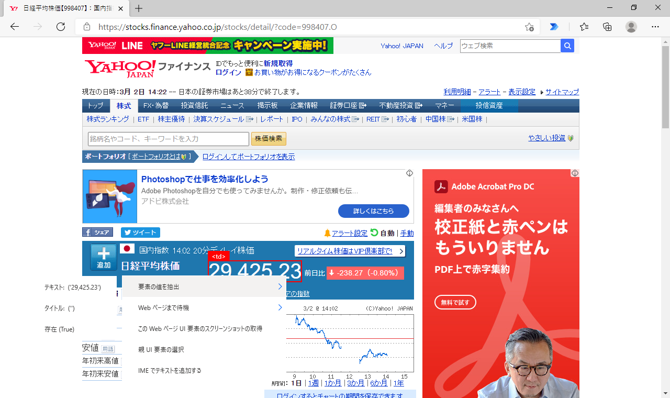Viewport: 670px width, 398px height.
Task: Click the Twitter ツイート button
Action: pos(140,233)
